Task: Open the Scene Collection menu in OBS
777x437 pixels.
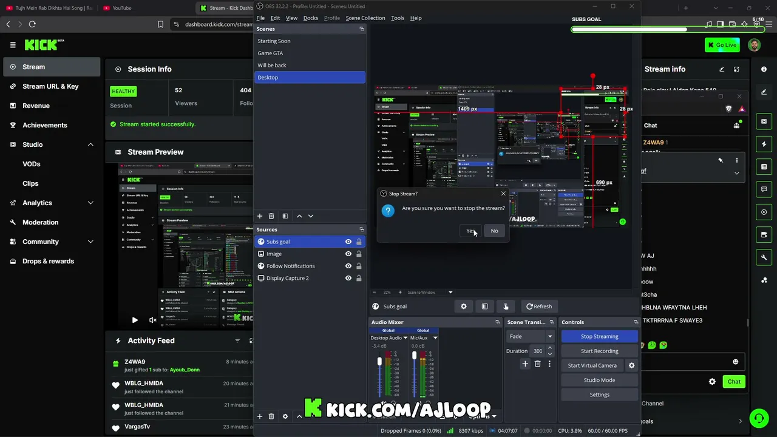Action: pos(365,18)
